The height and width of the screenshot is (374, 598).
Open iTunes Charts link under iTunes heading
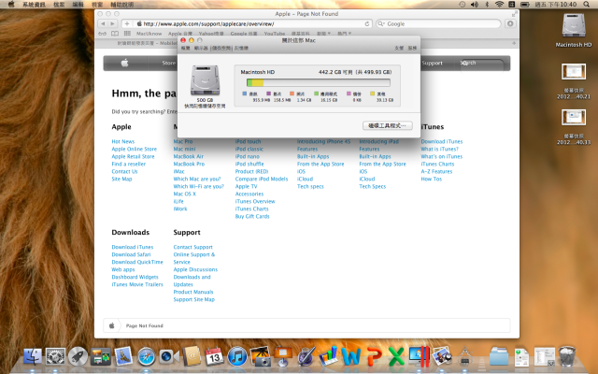click(x=437, y=165)
